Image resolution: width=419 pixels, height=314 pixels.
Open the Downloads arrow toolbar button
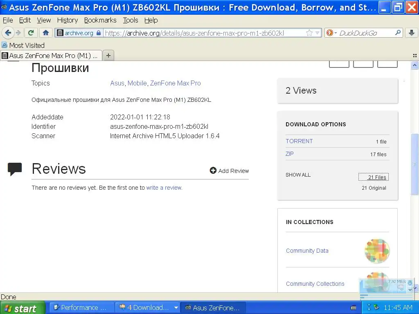(x=412, y=33)
